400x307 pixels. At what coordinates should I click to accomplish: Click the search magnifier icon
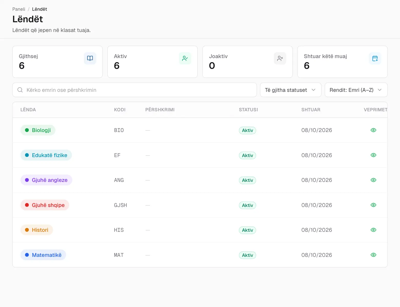point(20,90)
